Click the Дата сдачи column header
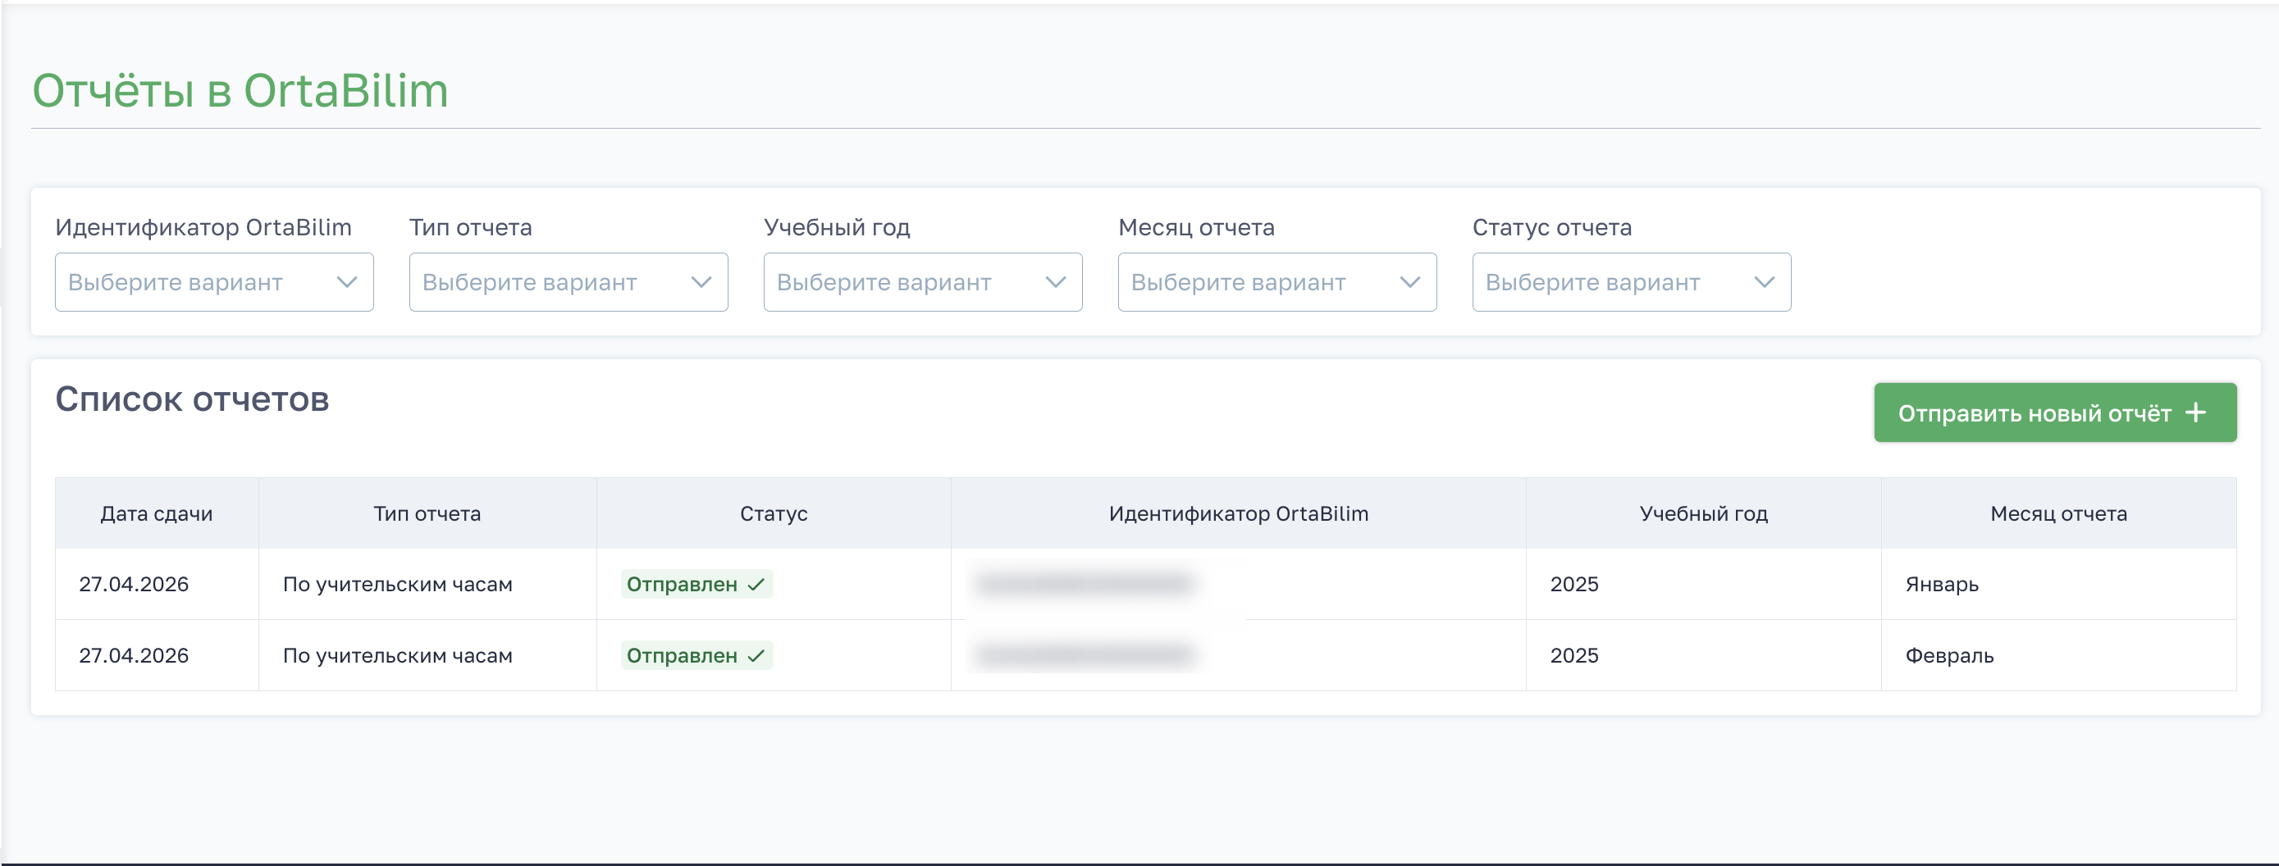This screenshot has width=2279, height=866. point(157,514)
